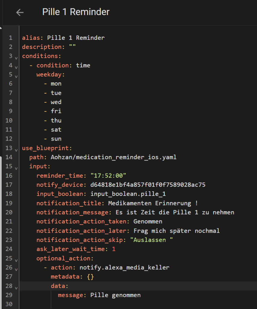Image resolution: width=257 pixels, height=309 pixels.
Task: Fold the action notify.alexa_media_keller item
Action: (16, 269)
